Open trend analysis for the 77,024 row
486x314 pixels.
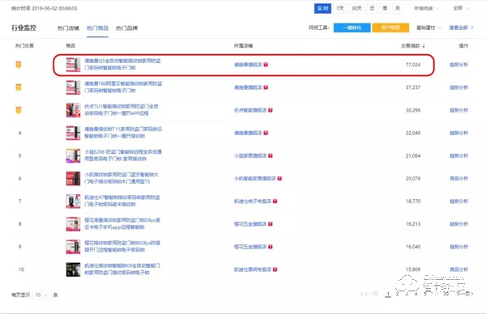click(458, 65)
